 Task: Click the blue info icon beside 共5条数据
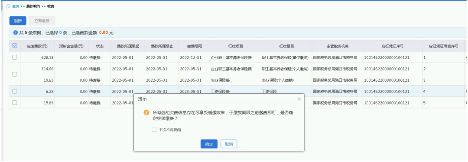click(16, 33)
